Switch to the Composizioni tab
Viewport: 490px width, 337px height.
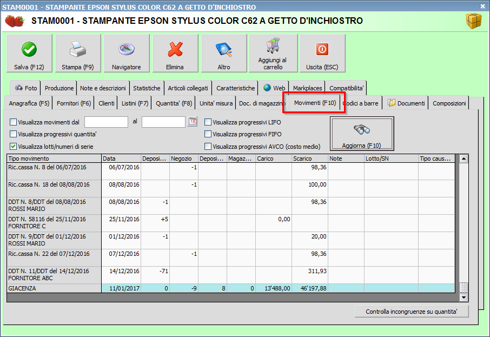449,103
